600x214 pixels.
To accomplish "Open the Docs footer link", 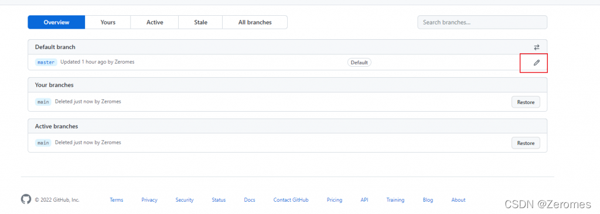I will [250, 200].
